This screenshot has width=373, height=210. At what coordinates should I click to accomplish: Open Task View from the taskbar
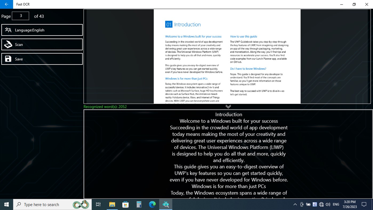(98, 204)
